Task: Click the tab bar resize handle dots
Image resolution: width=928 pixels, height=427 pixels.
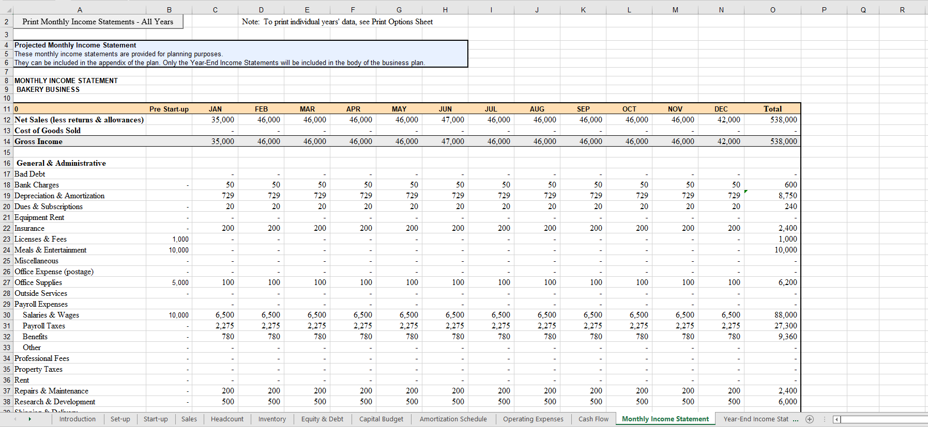Action: [x=825, y=419]
